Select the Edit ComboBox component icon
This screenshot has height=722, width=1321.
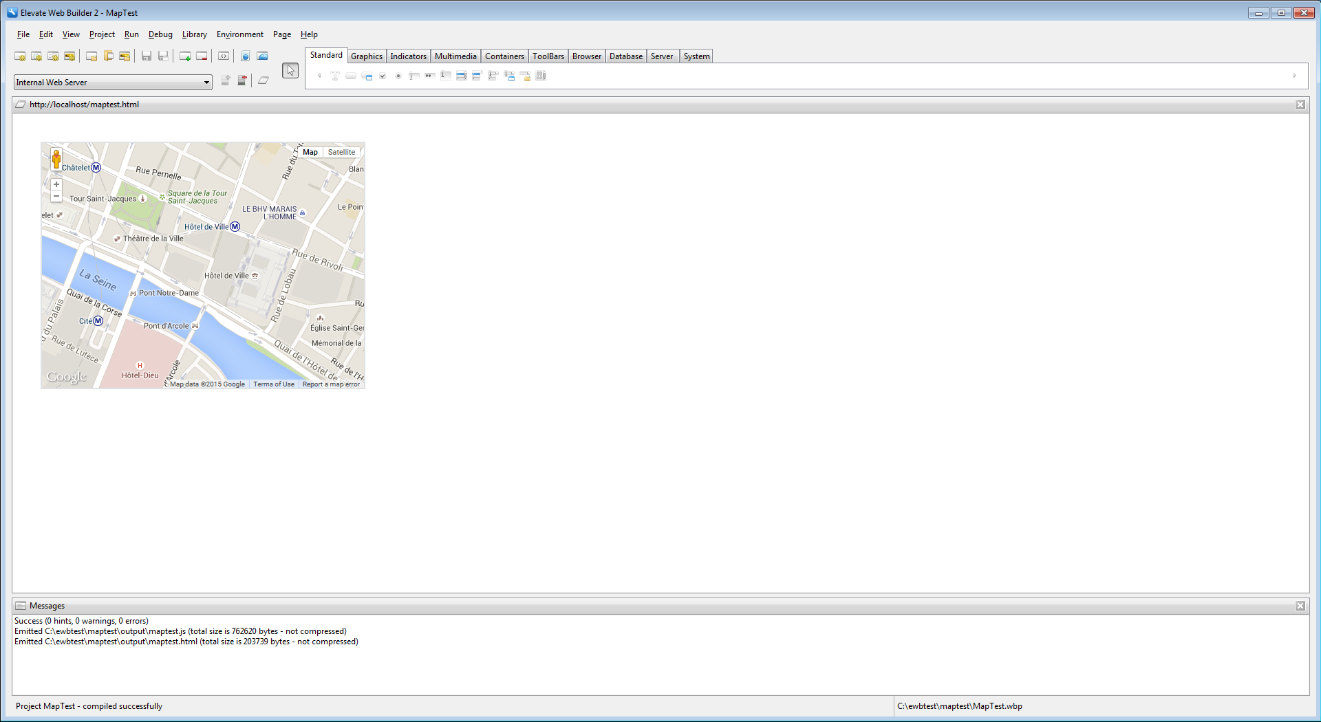point(493,76)
